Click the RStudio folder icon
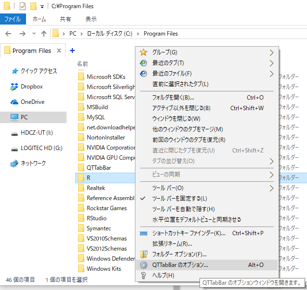Screen dimensions: 307x290 point(81,218)
